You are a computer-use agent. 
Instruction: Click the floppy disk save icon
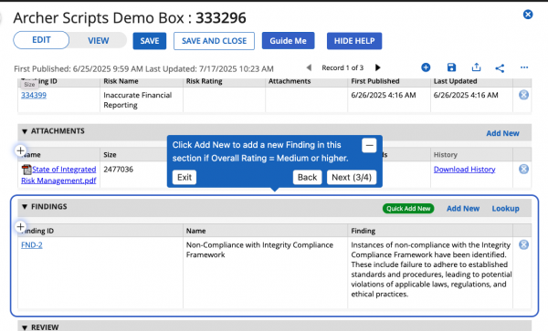[451, 67]
